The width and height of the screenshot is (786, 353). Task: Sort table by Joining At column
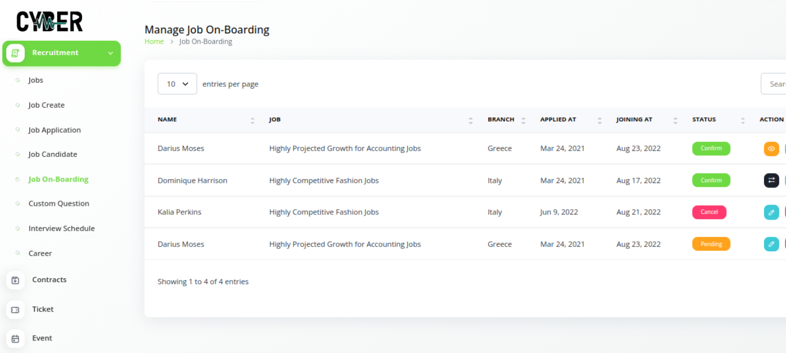click(x=675, y=120)
